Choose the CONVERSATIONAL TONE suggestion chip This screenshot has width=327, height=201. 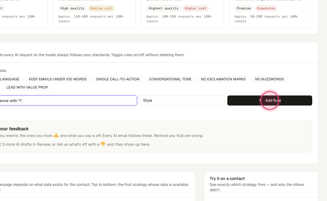coord(170,79)
